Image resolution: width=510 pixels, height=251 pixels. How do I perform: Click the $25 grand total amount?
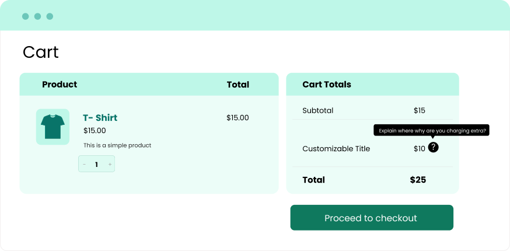418,180
